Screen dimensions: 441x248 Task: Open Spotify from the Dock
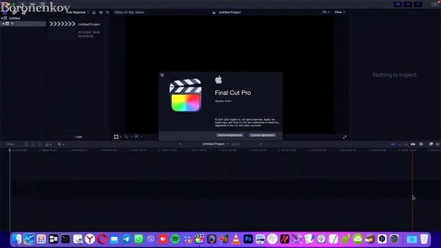point(175,239)
